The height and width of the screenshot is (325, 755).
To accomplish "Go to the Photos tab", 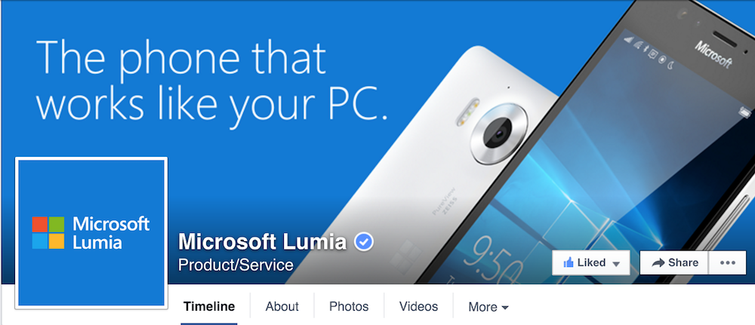I will pos(349,306).
